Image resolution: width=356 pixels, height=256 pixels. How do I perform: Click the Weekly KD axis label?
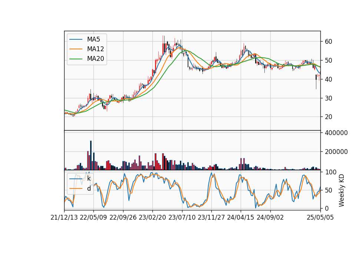click(x=342, y=190)
